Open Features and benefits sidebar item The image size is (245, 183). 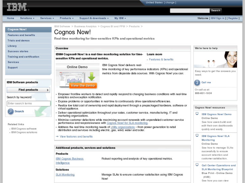[28, 35]
